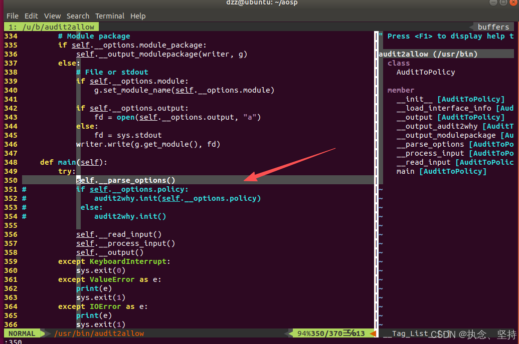Collapse the class section in the tag list
Screen dimensions: 519x344
pyautogui.click(x=399, y=63)
